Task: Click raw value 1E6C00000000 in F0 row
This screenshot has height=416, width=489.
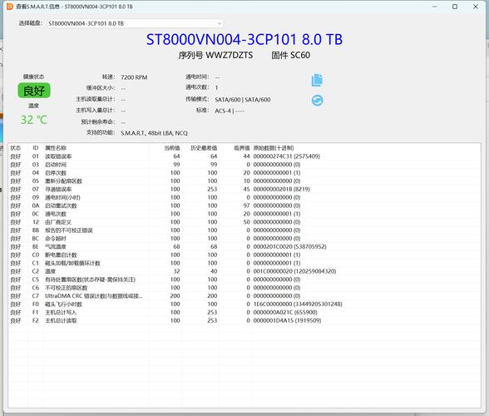Action: pos(298,304)
